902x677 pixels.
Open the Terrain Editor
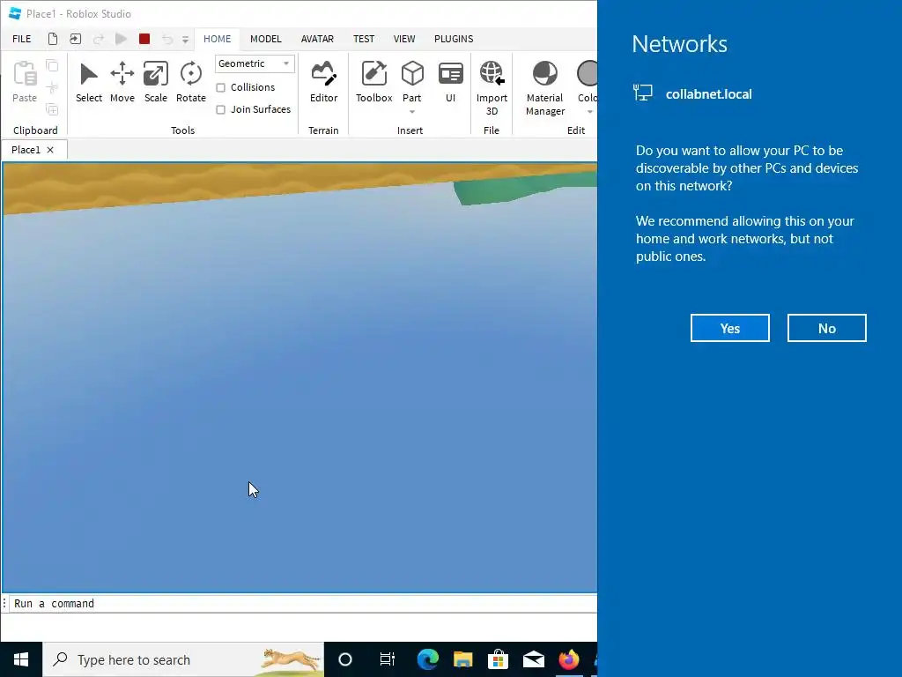pyautogui.click(x=323, y=83)
